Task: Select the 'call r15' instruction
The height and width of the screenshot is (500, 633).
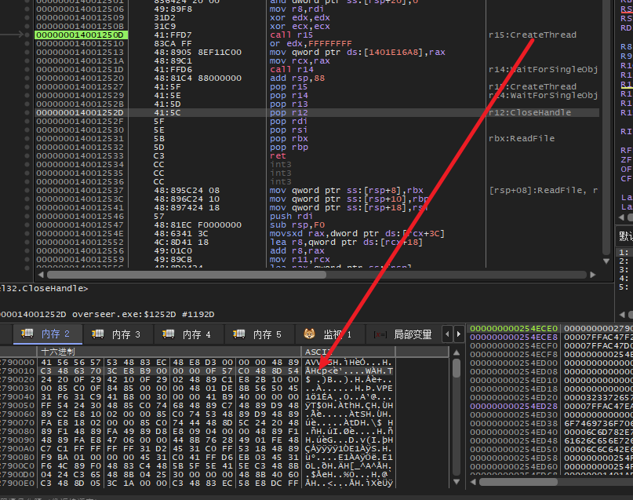Action: [x=292, y=35]
